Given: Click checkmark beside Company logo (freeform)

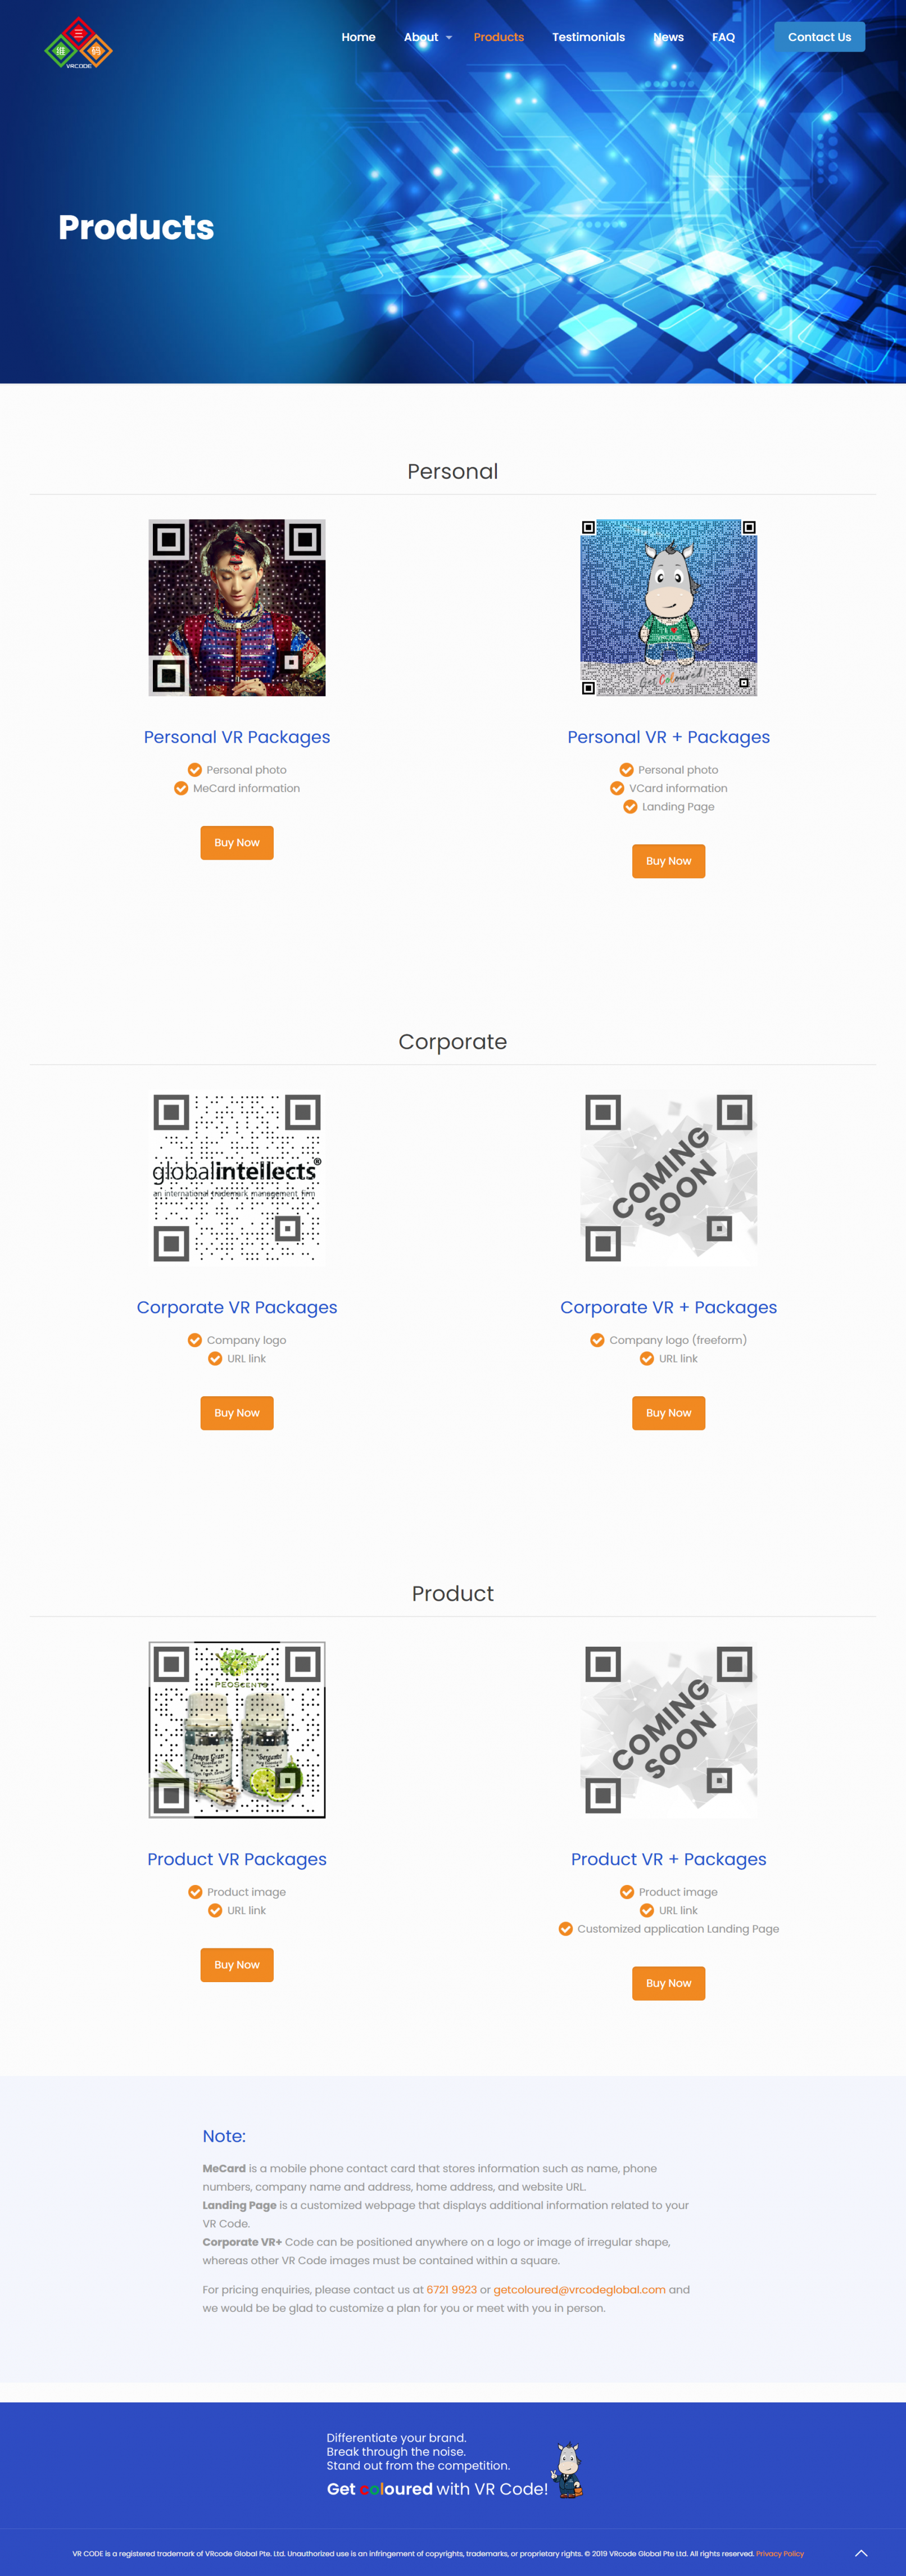Looking at the screenshot, I should tap(597, 1340).
